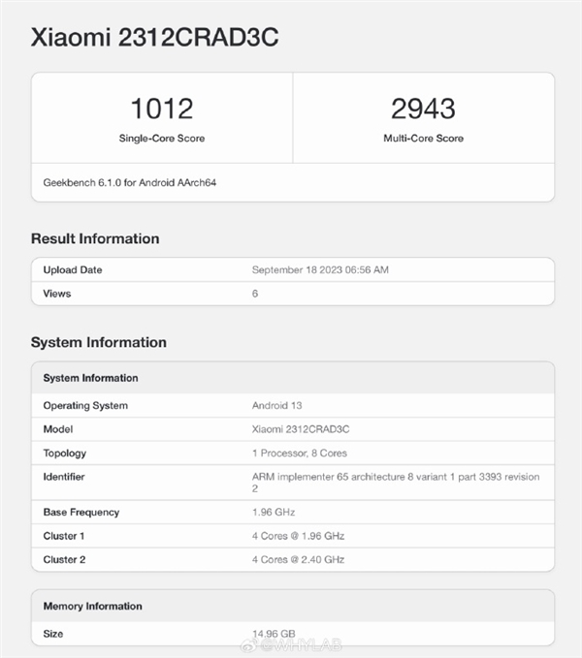Select the Model value Xiaomi 2312CRAD3C

pos(301,429)
